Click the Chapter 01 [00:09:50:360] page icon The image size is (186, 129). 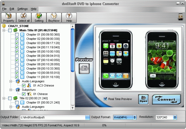pyautogui.click(x=22, y=34)
